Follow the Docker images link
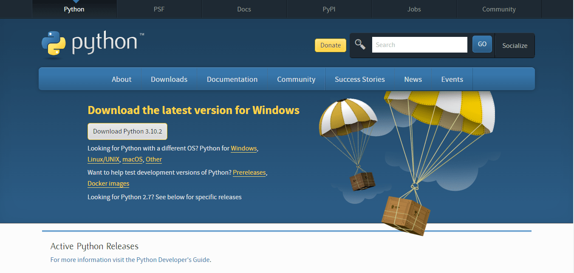 point(108,184)
